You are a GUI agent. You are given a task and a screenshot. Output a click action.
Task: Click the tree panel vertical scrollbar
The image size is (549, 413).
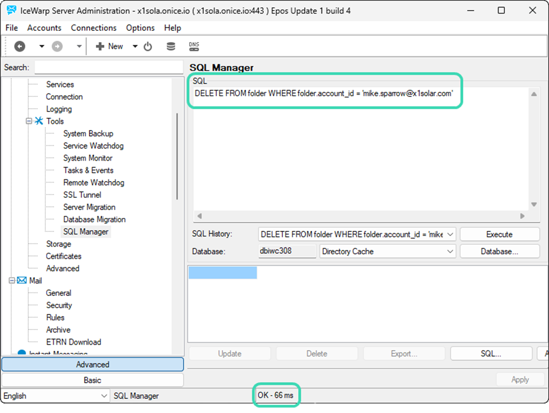click(x=177, y=156)
